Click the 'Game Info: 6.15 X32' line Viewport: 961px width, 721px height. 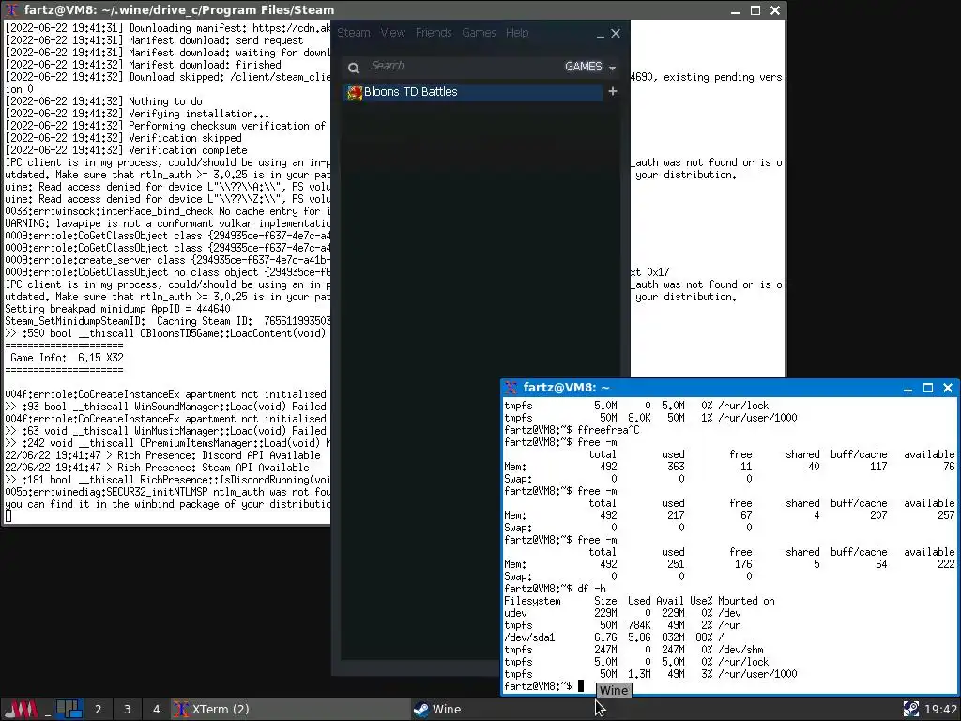67,358
